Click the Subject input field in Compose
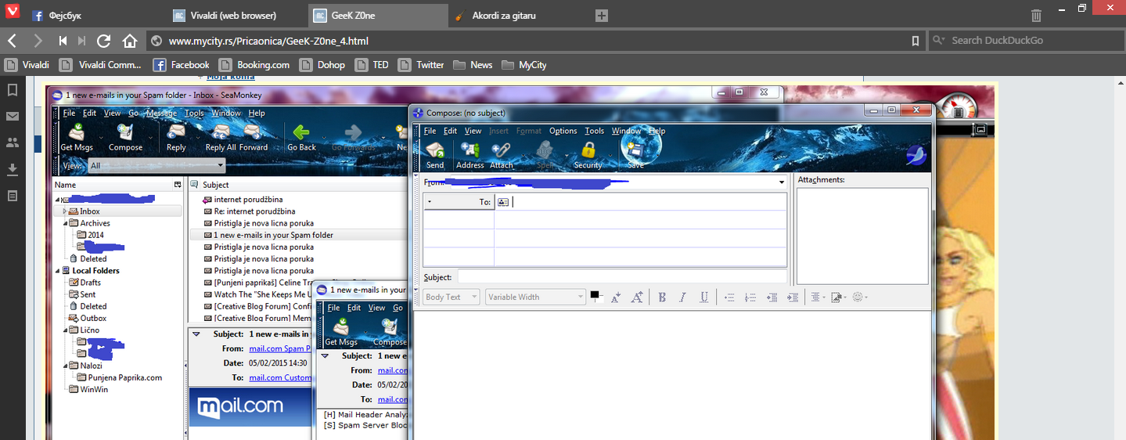Viewport: 1126px width, 440px height. [622, 276]
